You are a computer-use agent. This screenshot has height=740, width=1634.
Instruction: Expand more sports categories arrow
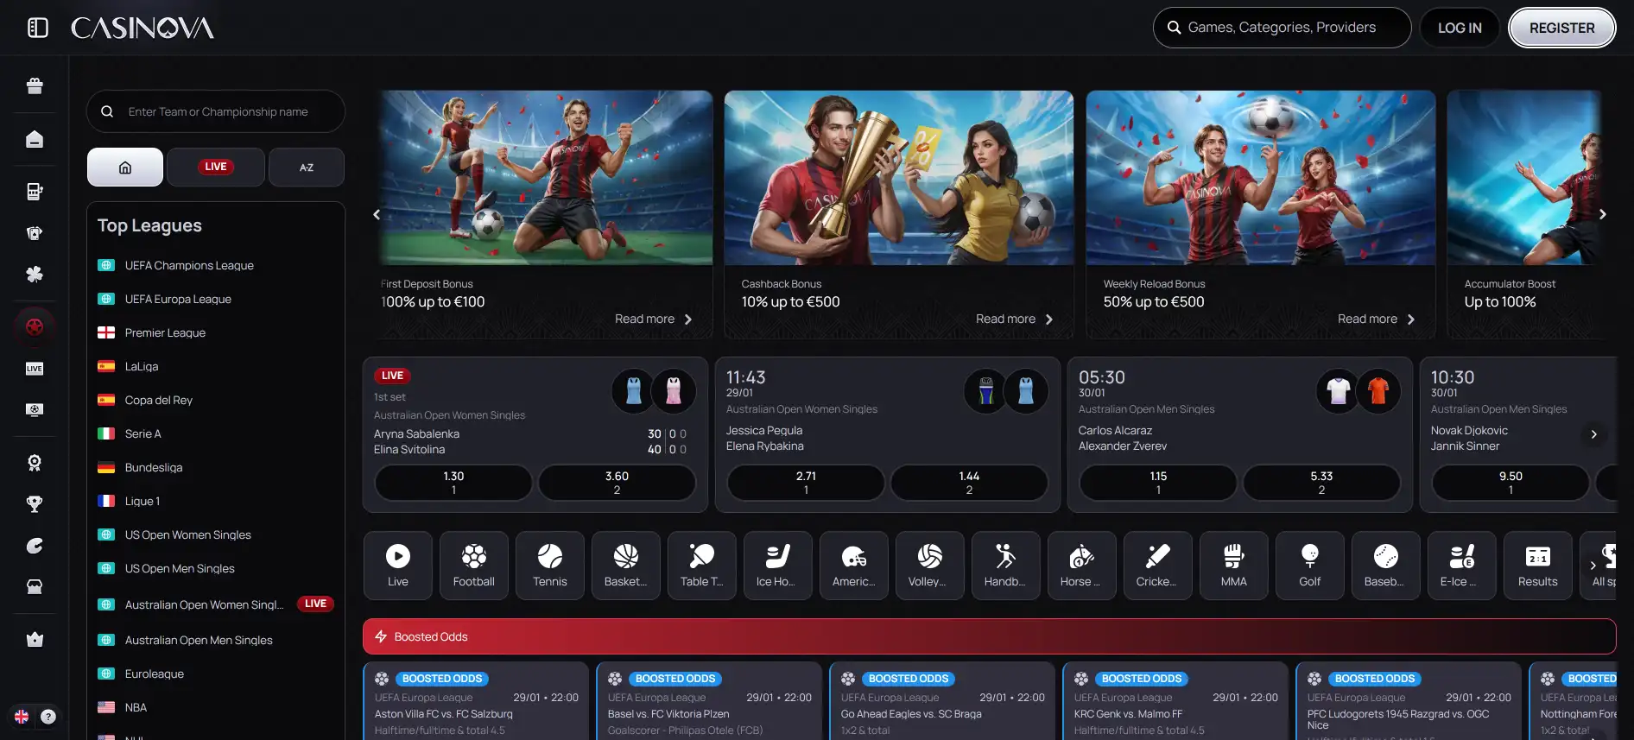pos(1593,566)
